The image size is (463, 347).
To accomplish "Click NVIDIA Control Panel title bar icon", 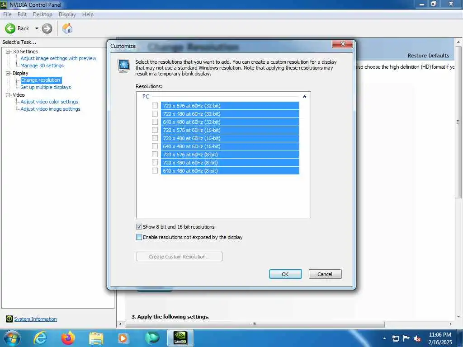I will pos(4,5).
